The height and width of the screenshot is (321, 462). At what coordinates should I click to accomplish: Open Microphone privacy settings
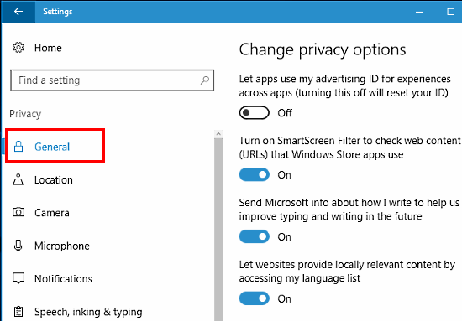point(62,246)
